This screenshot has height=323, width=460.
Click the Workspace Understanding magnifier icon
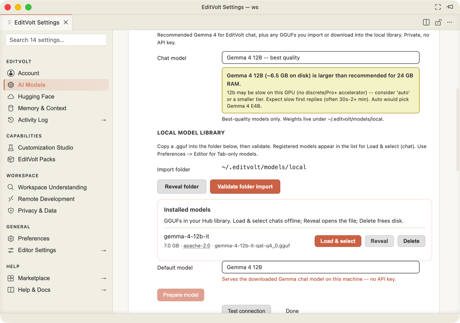(11, 187)
